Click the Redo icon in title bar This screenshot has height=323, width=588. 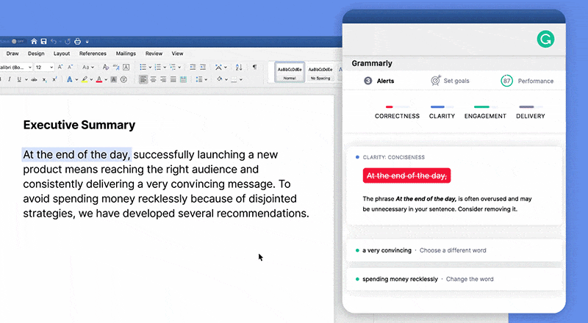point(68,41)
